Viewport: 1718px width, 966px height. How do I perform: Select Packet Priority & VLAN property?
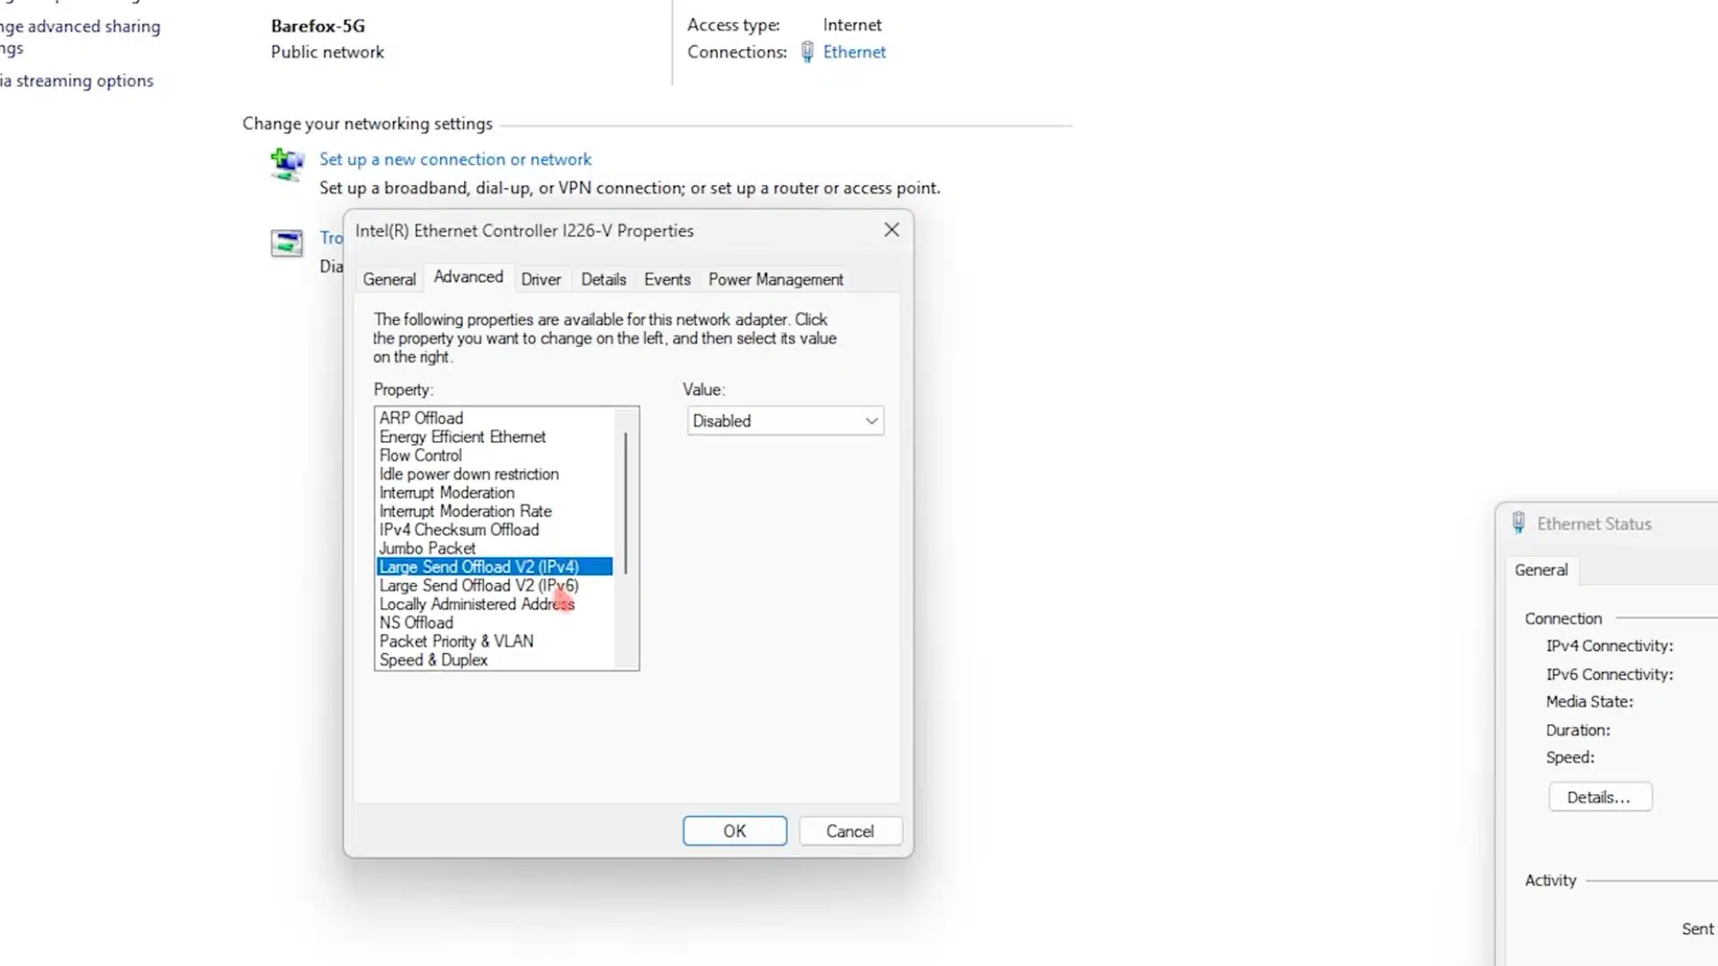click(x=494, y=641)
